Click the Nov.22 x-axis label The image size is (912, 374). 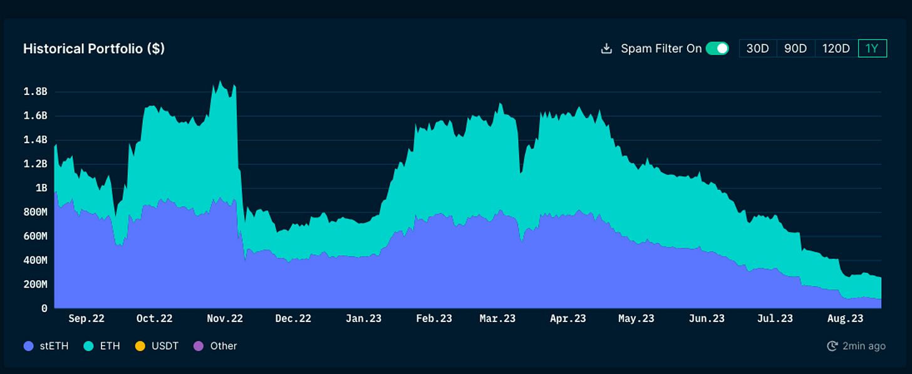(224, 318)
